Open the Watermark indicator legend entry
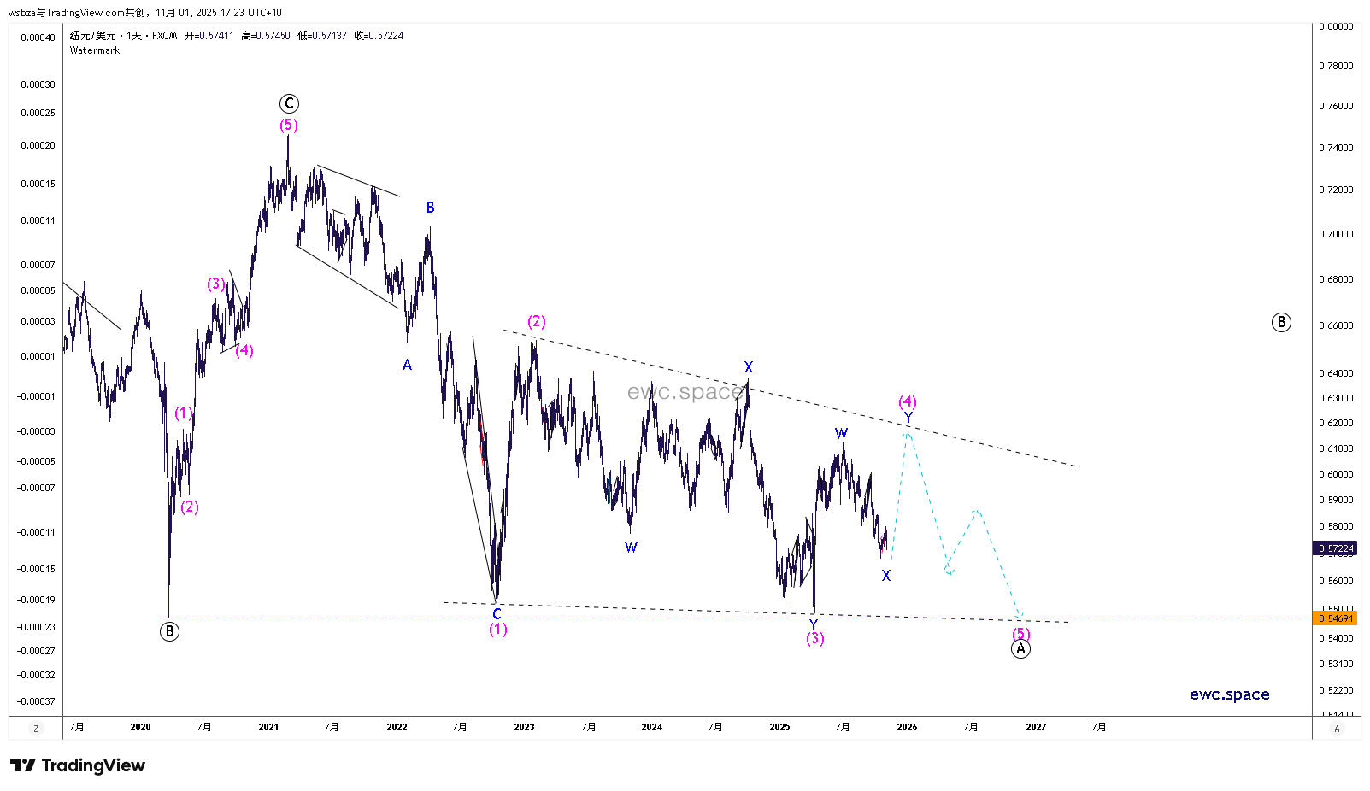The image size is (1370, 791). 95,50
